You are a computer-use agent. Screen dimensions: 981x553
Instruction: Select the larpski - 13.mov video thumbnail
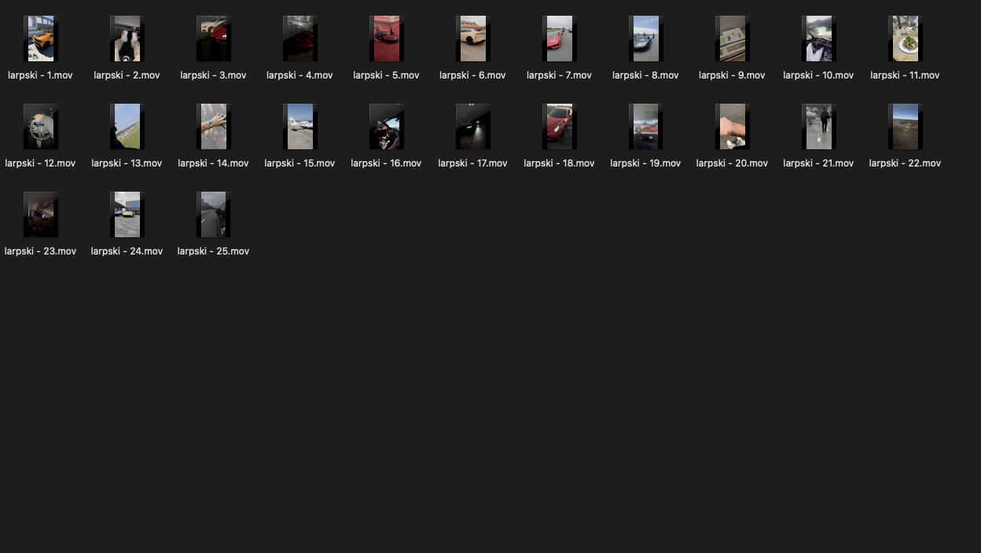pos(127,126)
